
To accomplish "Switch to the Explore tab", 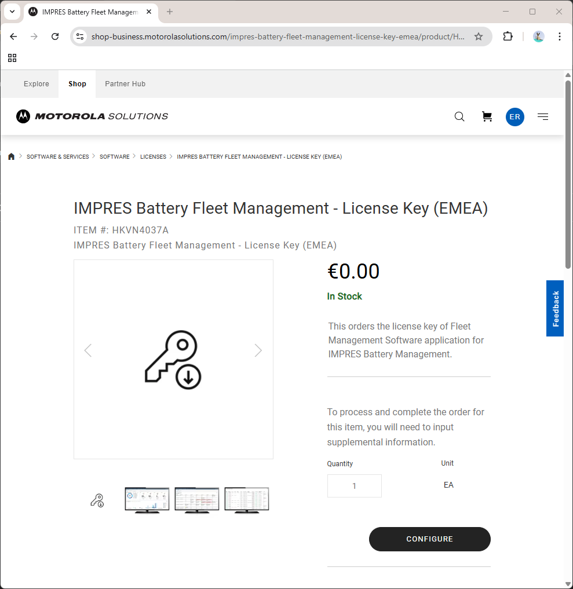I will click(x=37, y=84).
